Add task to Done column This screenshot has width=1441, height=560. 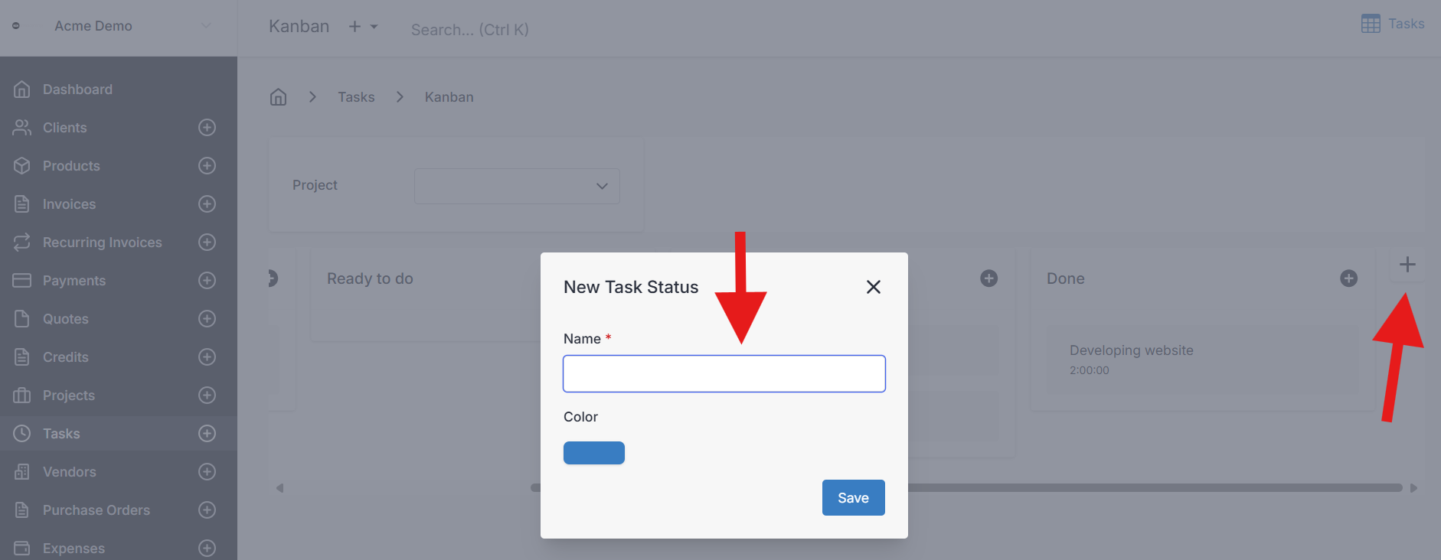pyautogui.click(x=1349, y=278)
